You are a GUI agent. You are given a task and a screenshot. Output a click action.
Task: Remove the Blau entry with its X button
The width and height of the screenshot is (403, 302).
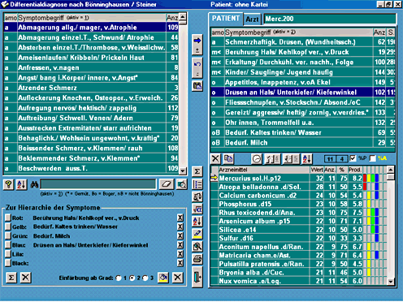point(180,245)
